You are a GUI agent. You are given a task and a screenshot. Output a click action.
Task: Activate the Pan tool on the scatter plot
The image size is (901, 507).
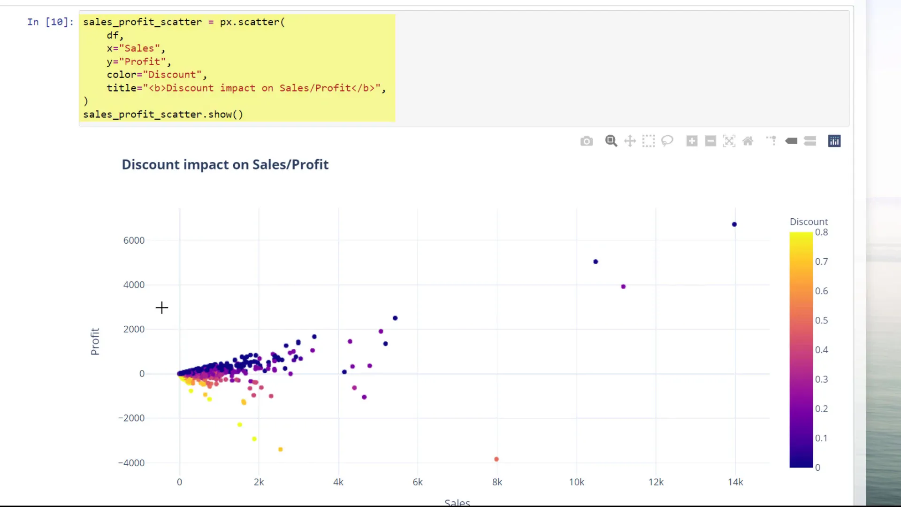[630, 141]
